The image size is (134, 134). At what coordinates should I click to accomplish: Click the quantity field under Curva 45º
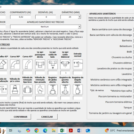coord(28,73)
